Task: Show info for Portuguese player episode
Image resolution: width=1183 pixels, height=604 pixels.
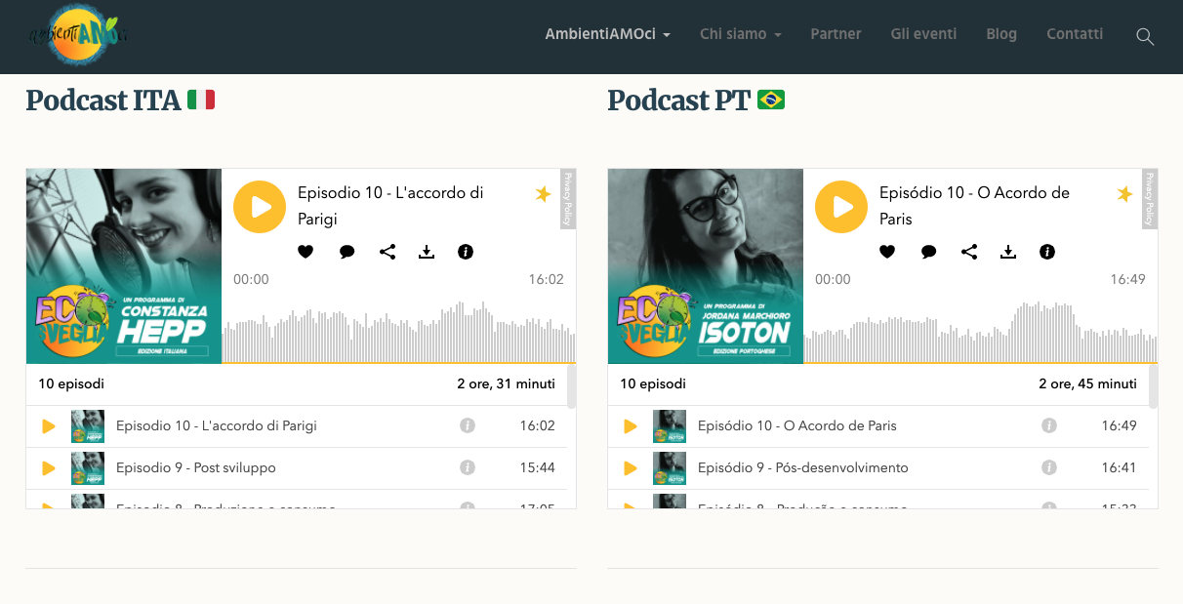Action: point(1047,252)
